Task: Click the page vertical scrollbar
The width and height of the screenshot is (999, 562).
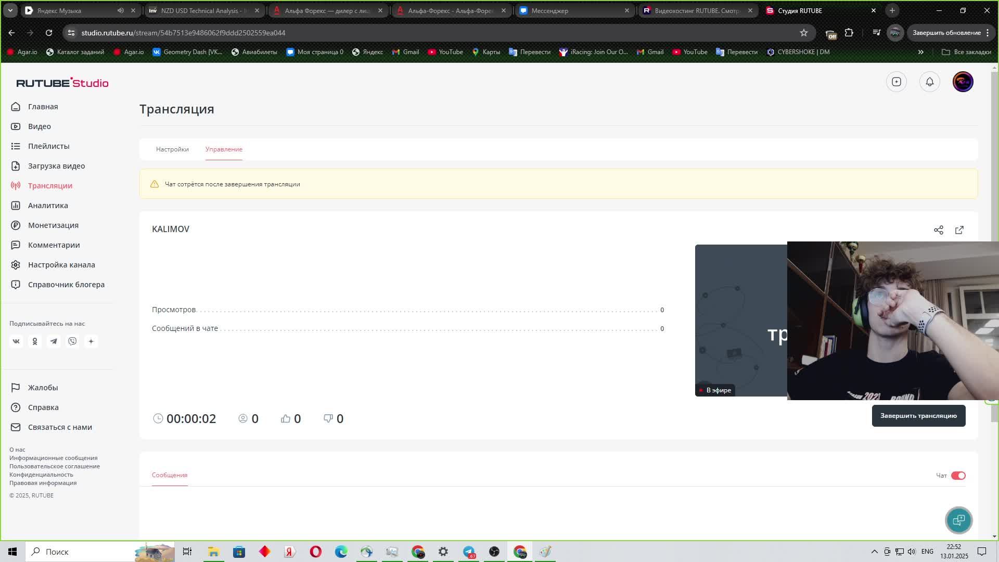Action: 995,247
